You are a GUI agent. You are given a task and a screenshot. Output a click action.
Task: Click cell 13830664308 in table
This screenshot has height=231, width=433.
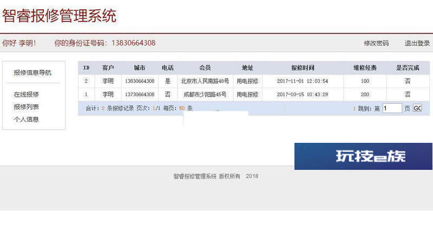pos(140,81)
